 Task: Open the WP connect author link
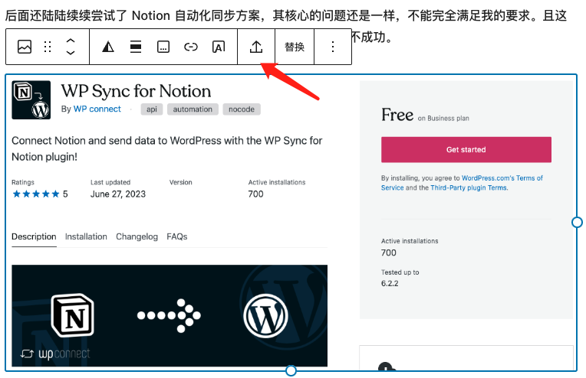[x=97, y=109]
